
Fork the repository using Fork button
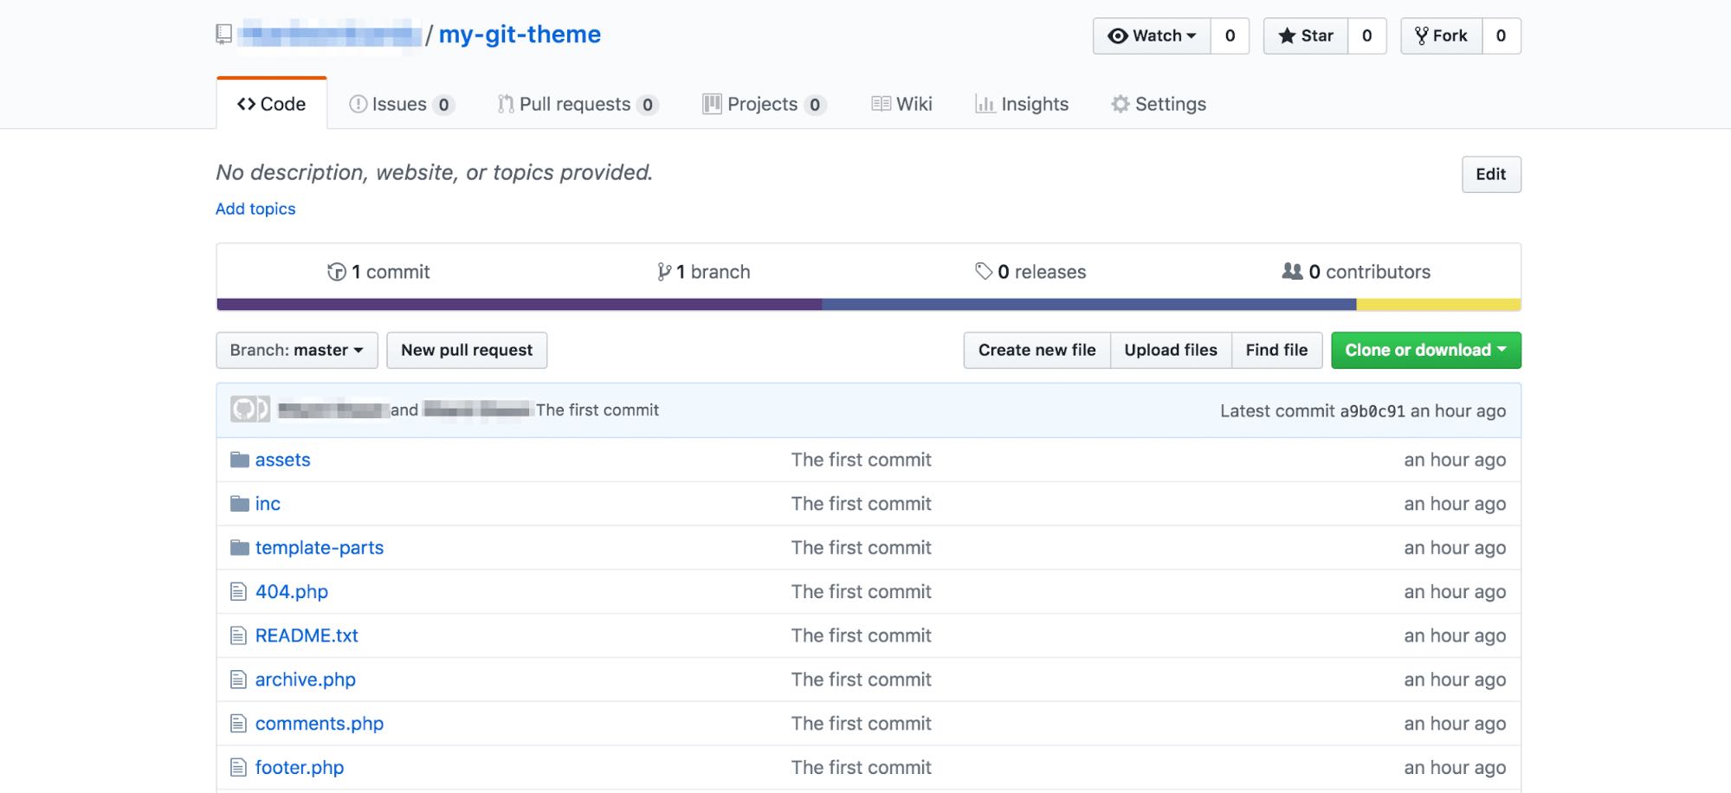(x=1441, y=36)
